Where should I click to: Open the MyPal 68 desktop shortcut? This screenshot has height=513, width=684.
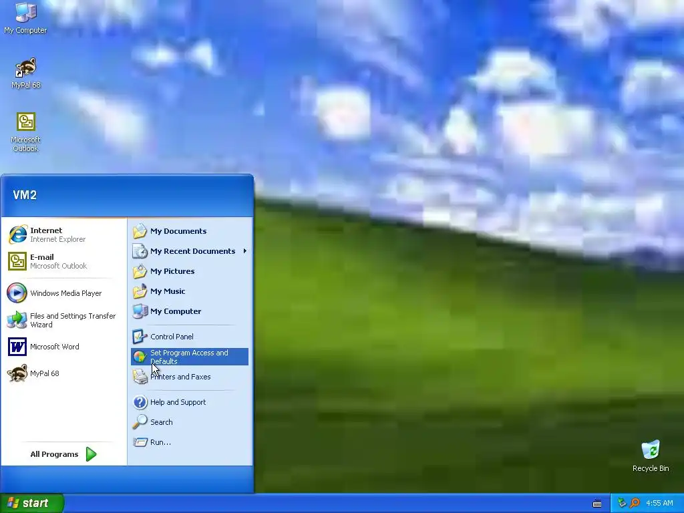click(x=26, y=73)
